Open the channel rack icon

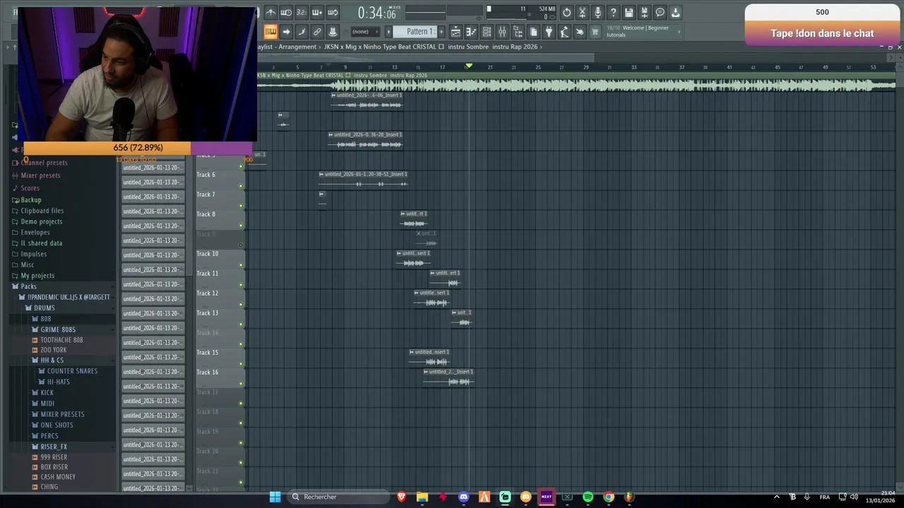tap(487, 32)
